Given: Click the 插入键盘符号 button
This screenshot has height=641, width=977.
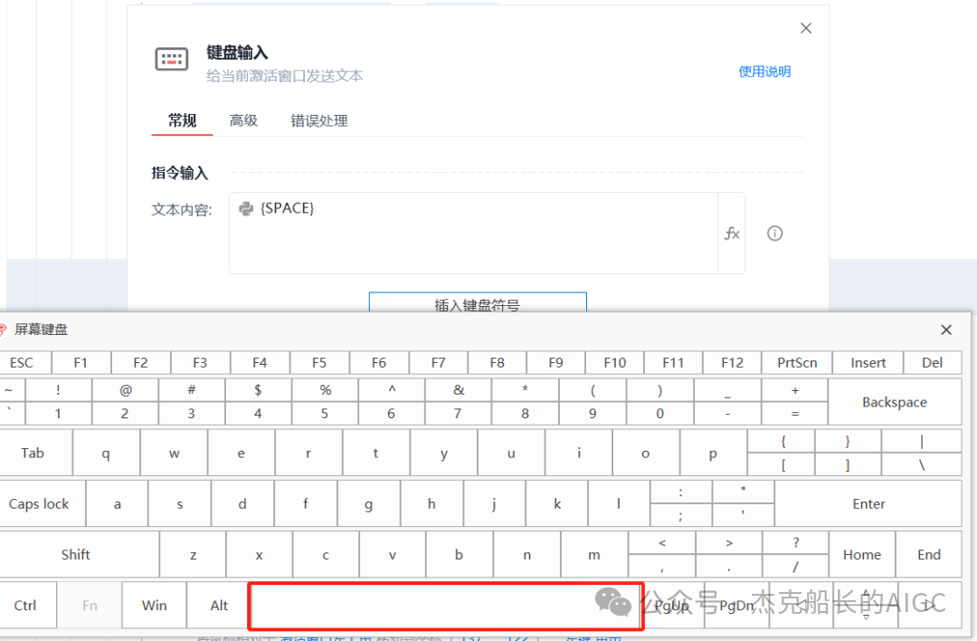Looking at the screenshot, I should [x=477, y=303].
